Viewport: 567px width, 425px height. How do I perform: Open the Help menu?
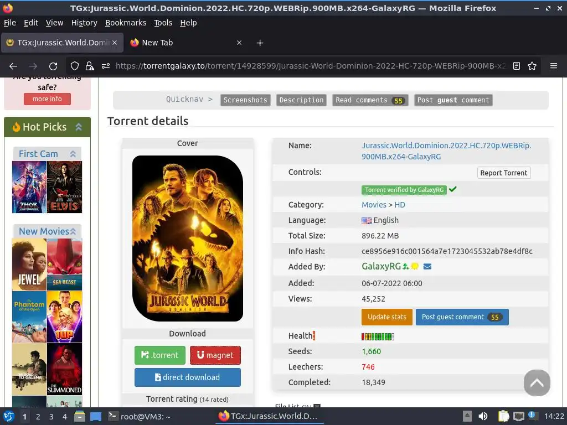coord(188,23)
